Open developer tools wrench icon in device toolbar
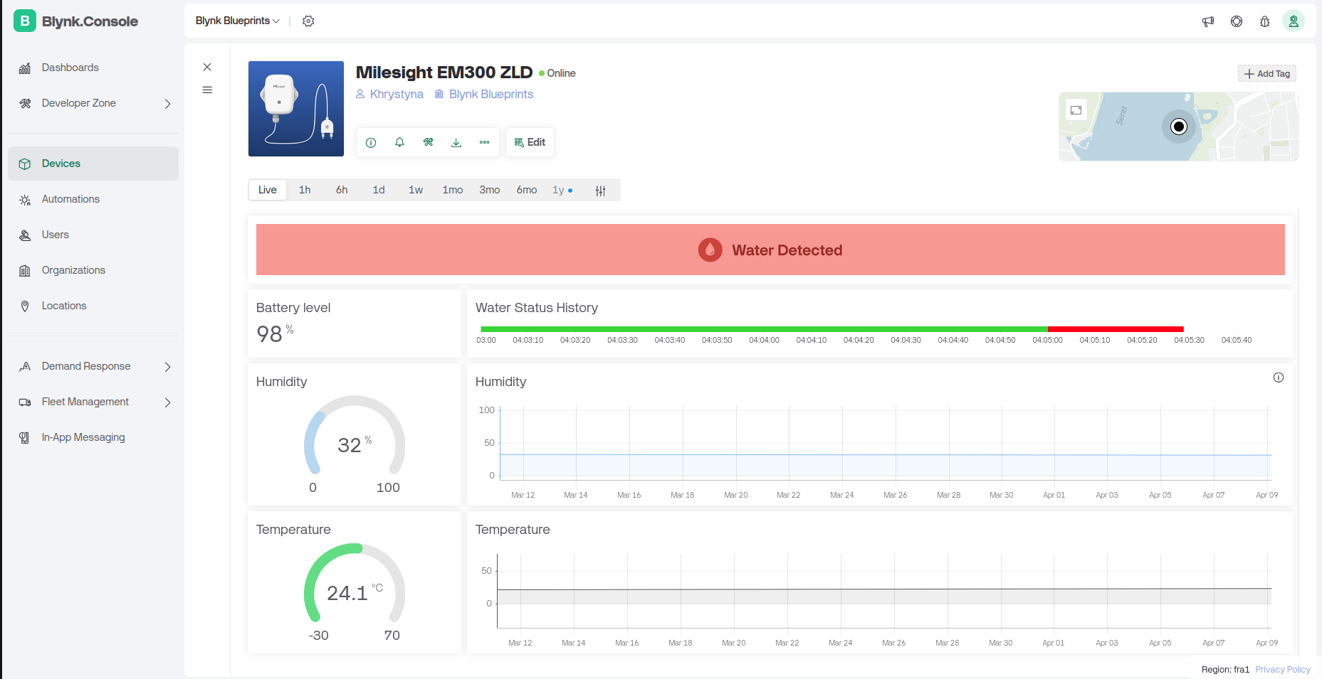Viewport: 1322px width, 679px height. click(428, 142)
